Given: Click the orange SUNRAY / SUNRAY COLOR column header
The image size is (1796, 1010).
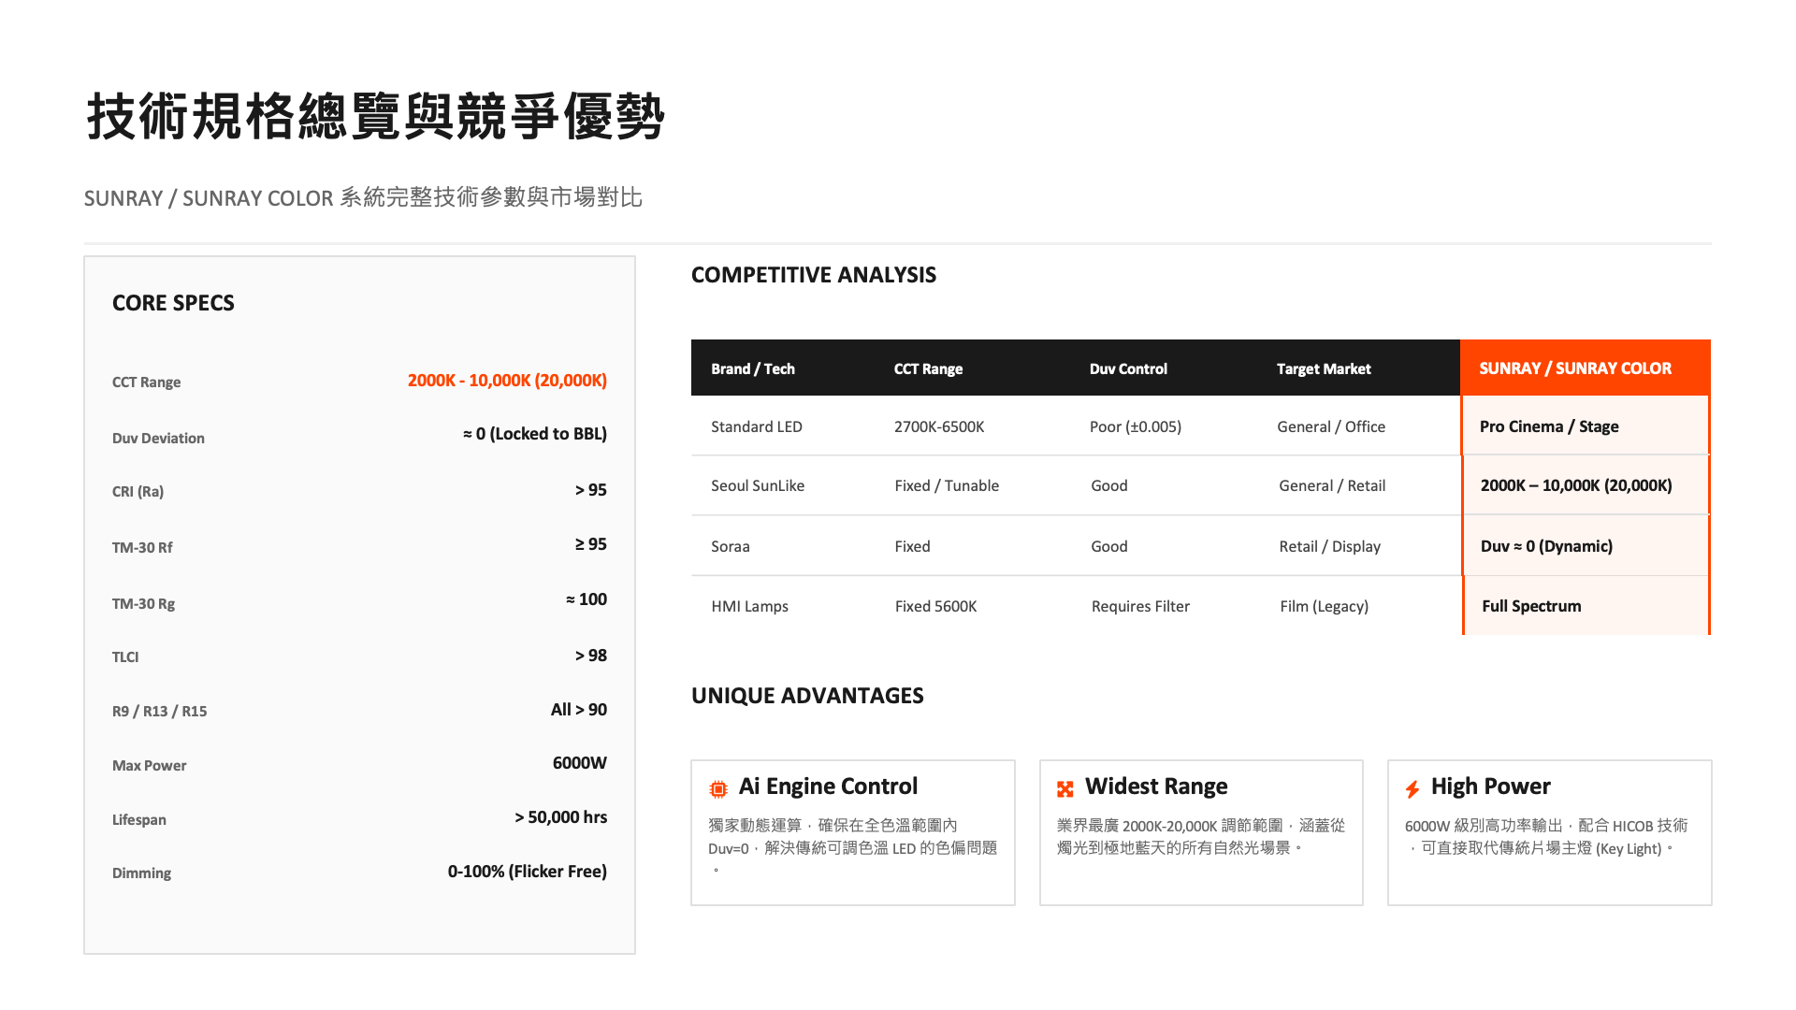Looking at the screenshot, I should point(1575,368).
